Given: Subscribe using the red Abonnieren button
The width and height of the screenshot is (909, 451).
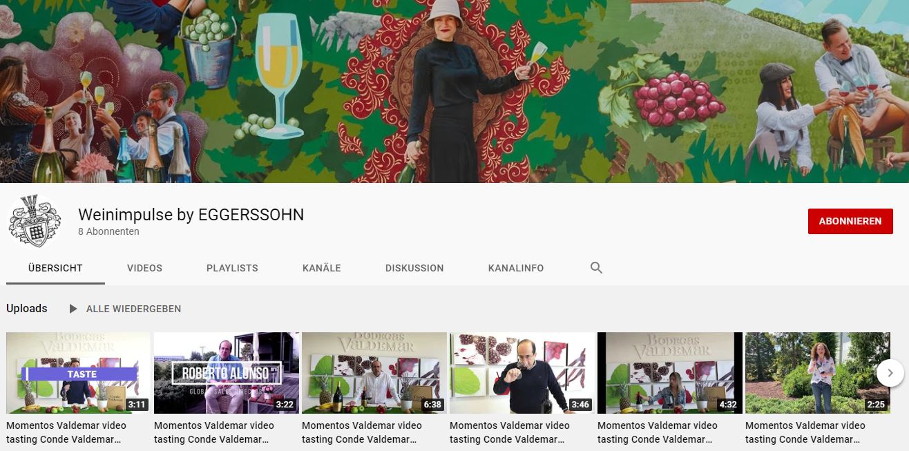Looking at the screenshot, I should pyautogui.click(x=850, y=222).
